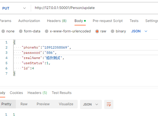Open the response JSON format dropdown
Screen dimensions: 158x122
click(x=91, y=104)
